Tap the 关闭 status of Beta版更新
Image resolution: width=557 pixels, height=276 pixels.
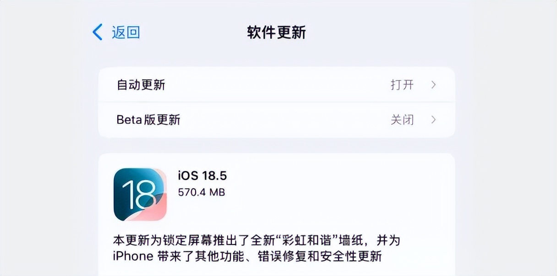[x=402, y=120]
